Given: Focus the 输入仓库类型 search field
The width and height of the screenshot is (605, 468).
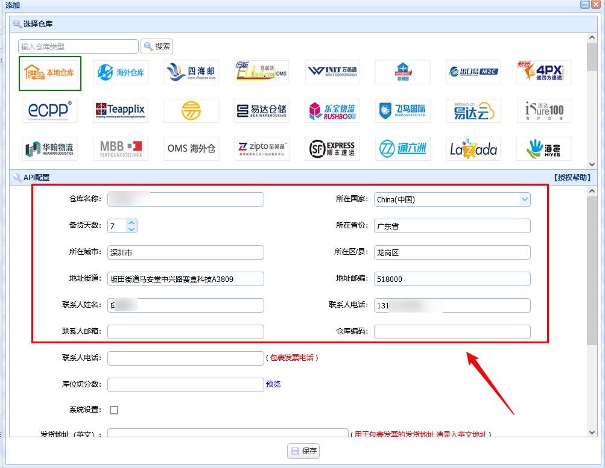Looking at the screenshot, I should [x=78, y=46].
